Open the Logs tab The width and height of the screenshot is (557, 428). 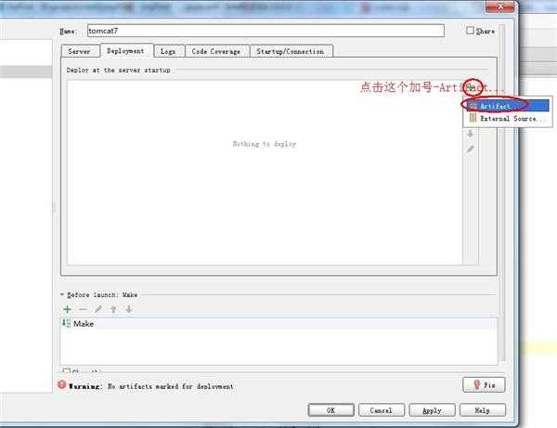pos(169,51)
